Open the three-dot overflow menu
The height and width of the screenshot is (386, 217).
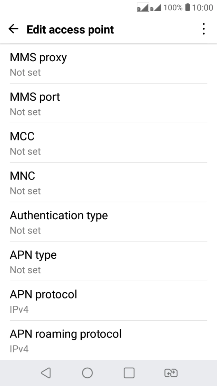(204, 29)
